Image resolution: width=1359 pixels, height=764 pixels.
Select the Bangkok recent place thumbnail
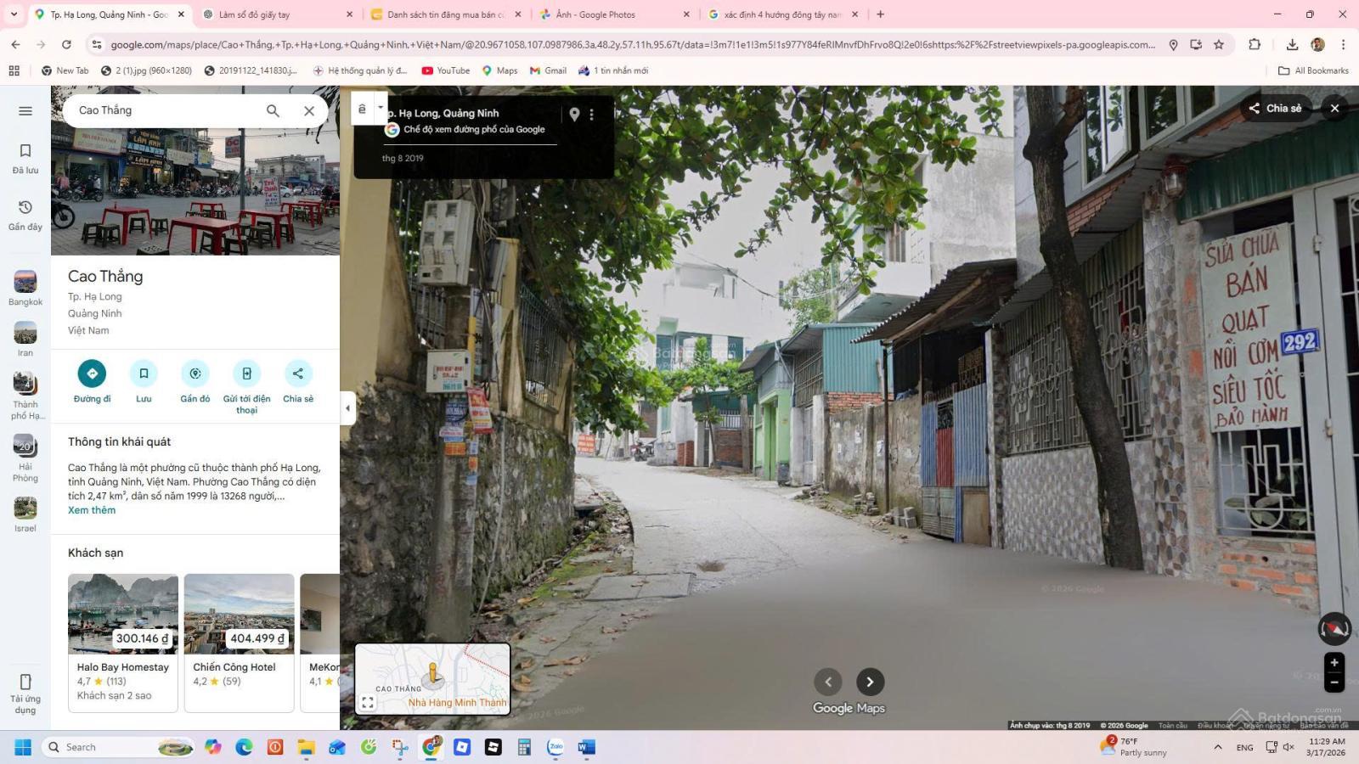pyautogui.click(x=25, y=288)
